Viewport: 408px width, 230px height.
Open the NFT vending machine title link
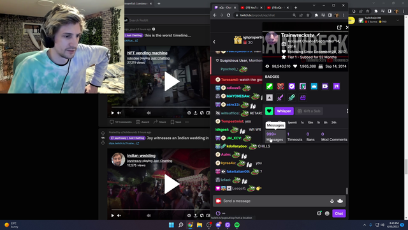point(147,53)
